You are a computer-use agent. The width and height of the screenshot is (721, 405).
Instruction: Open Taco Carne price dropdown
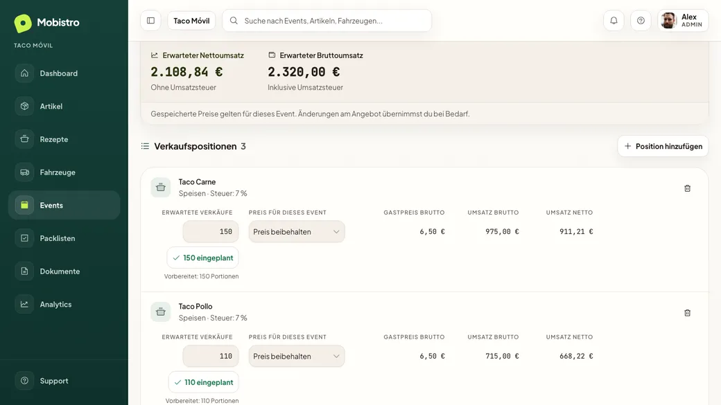pos(297,231)
